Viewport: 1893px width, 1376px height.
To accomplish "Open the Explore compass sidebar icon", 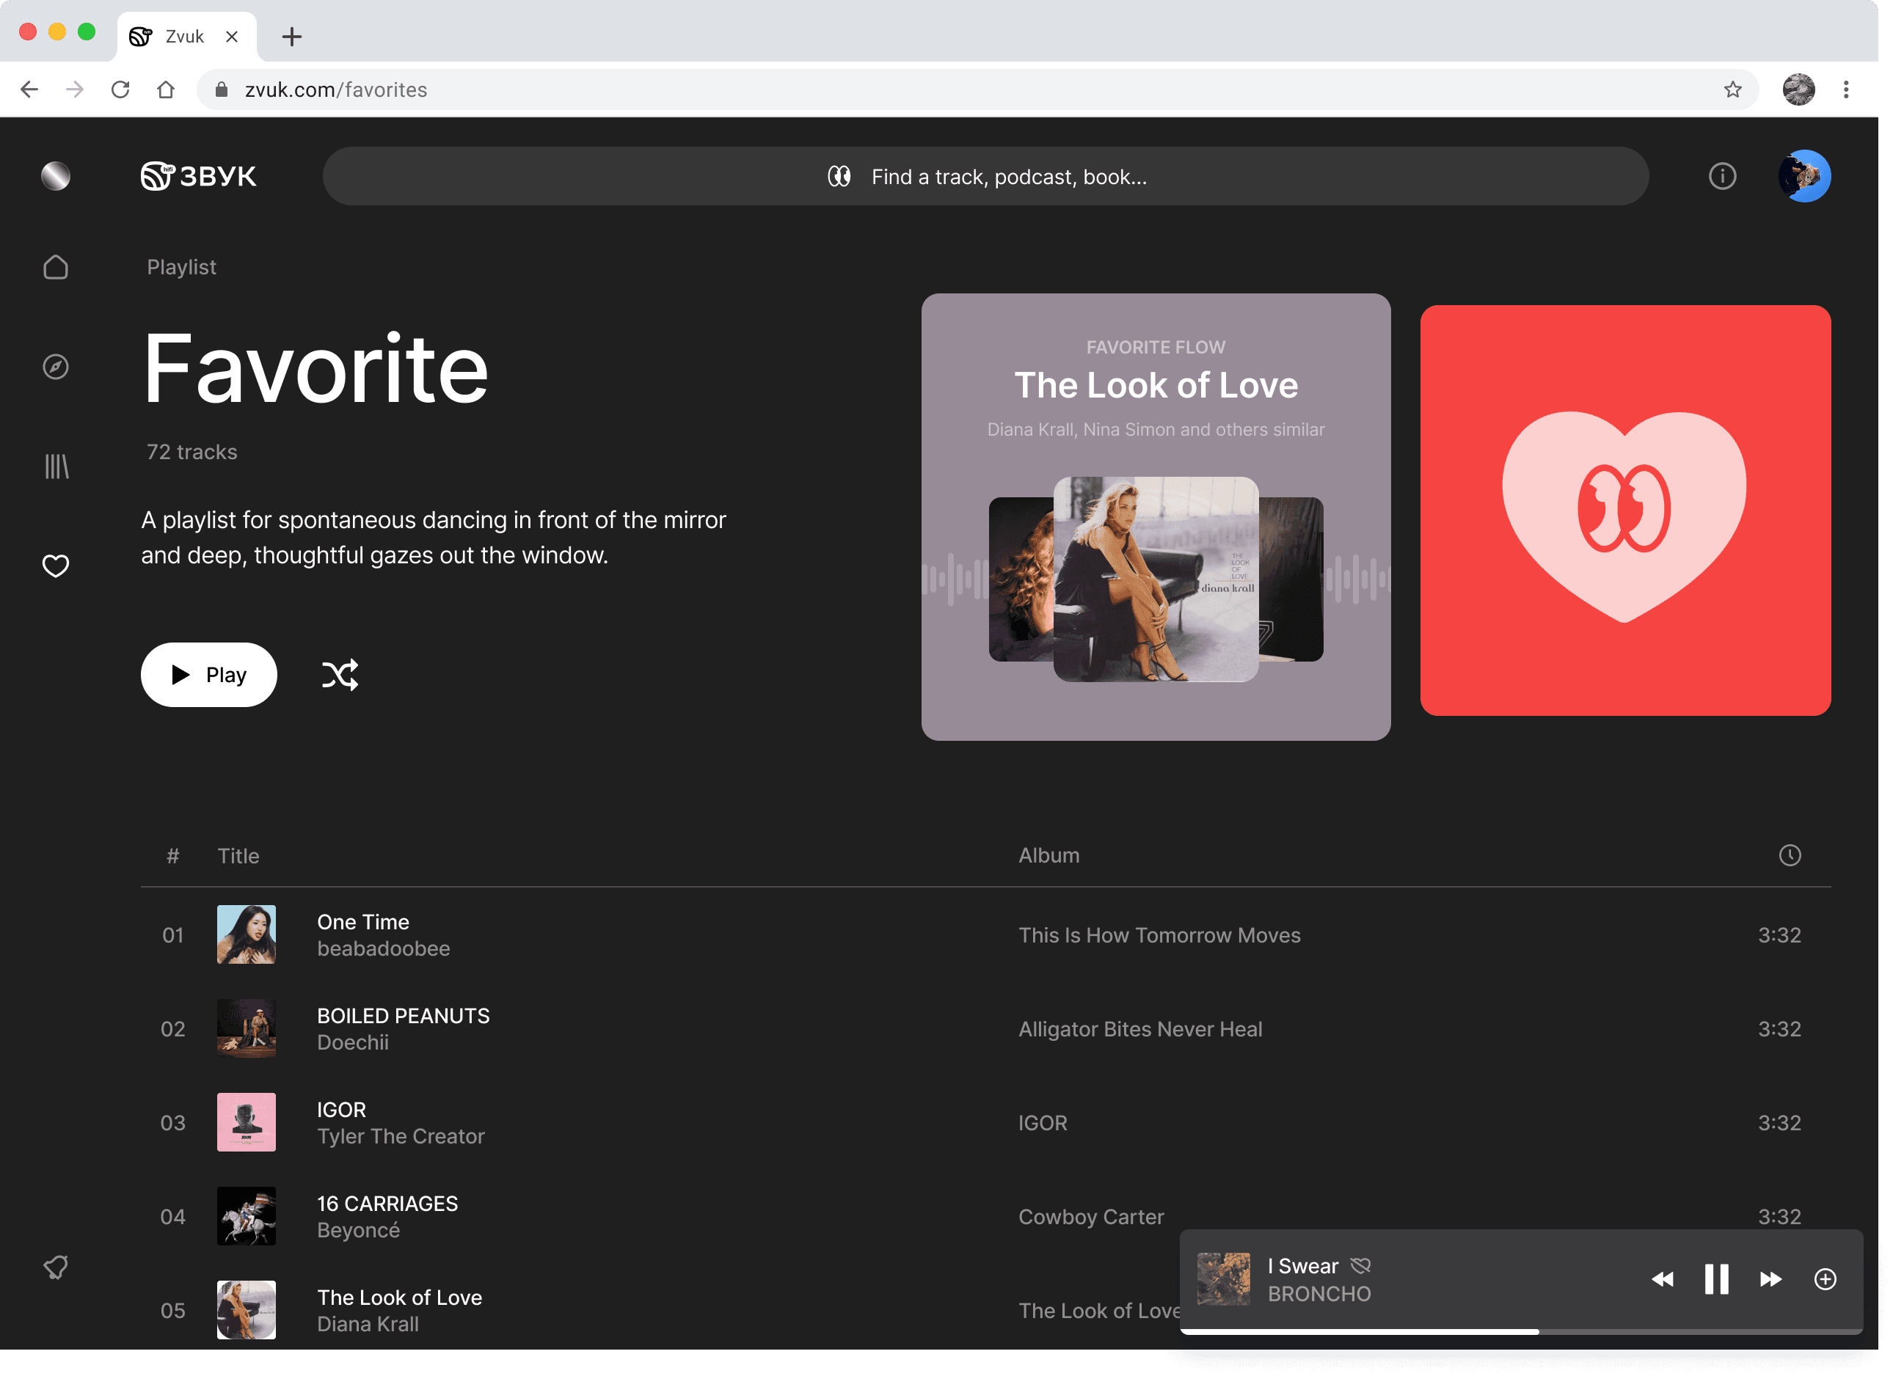I will (56, 366).
